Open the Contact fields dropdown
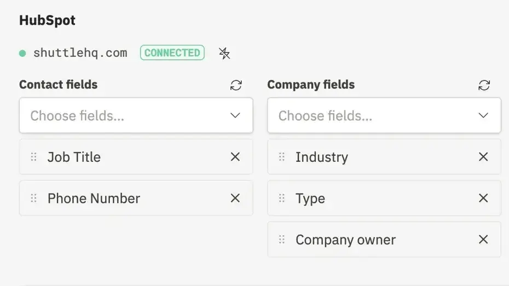This screenshot has width=509, height=286. click(x=126, y=115)
